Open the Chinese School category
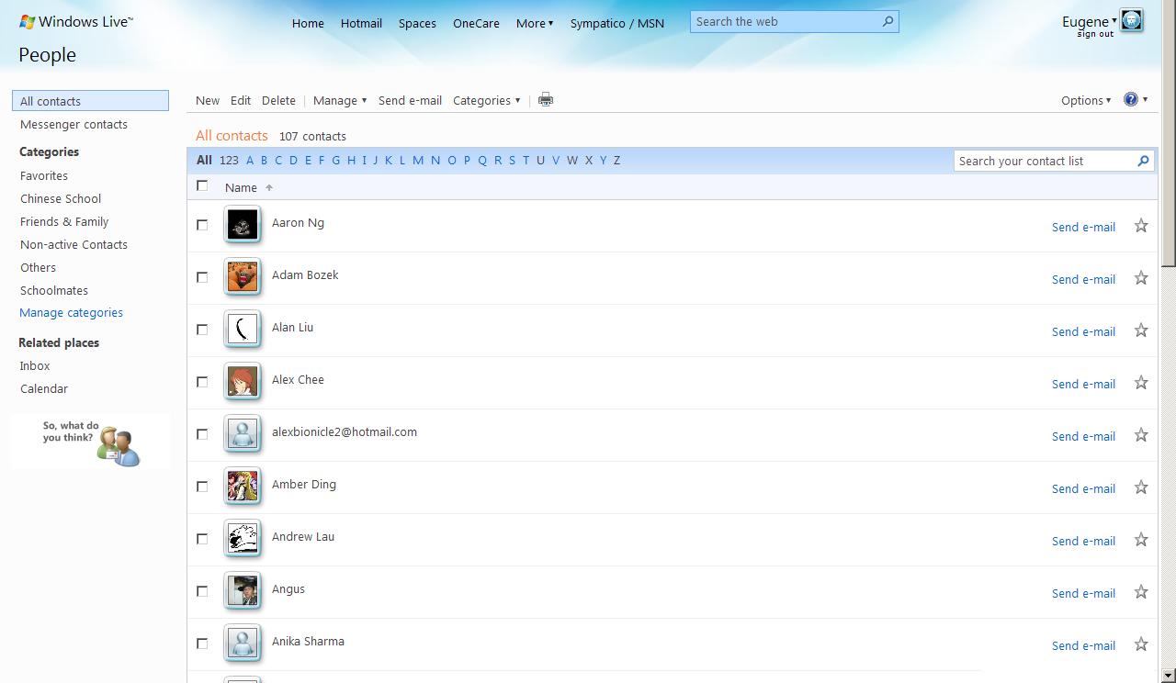This screenshot has height=683, width=1176. pos(61,198)
